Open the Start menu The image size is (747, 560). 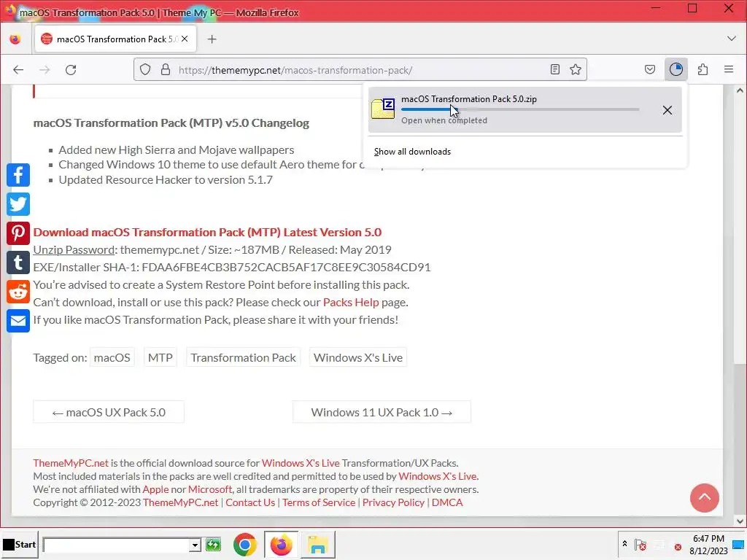click(20, 544)
